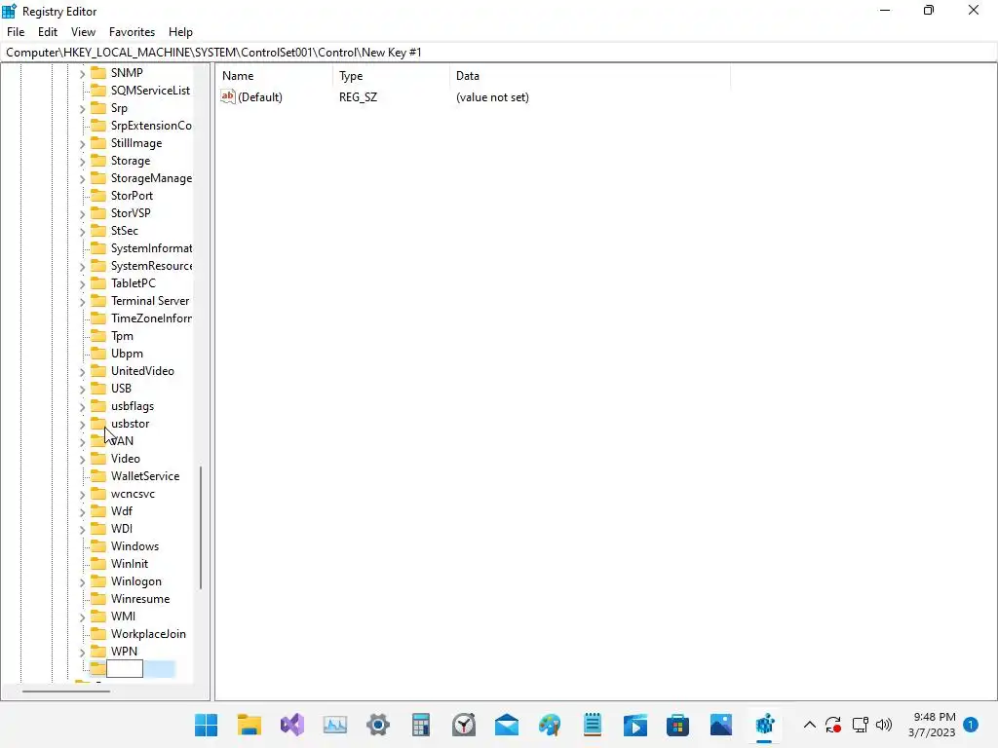Open Calculator from the taskbar
Screen dimensions: 998x748
pos(421,725)
